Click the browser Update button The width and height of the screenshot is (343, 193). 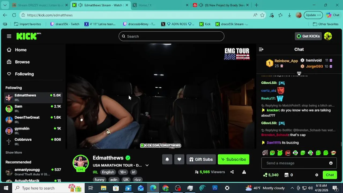pos(313,15)
